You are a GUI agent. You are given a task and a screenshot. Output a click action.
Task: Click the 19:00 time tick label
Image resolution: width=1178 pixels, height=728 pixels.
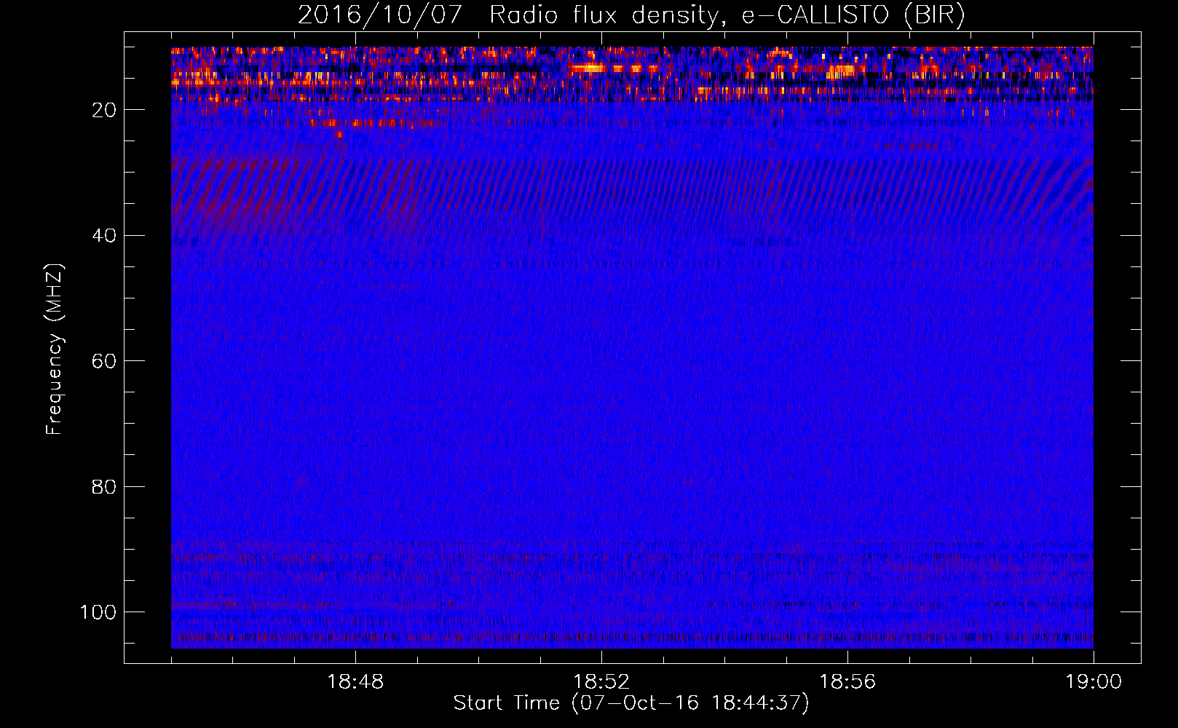[x=1094, y=681]
